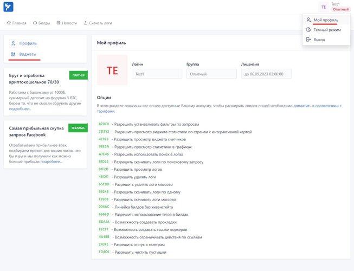Image resolution: width=354 pixels, height=271 pixels.
Task: Click option code FD4C6
Action: (104, 252)
